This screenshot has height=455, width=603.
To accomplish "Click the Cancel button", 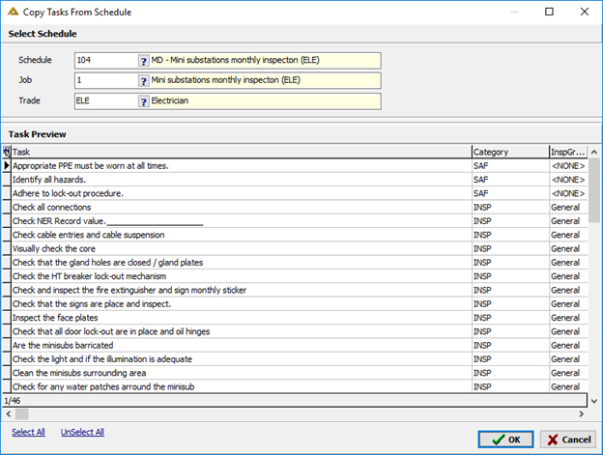I will click(568, 440).
